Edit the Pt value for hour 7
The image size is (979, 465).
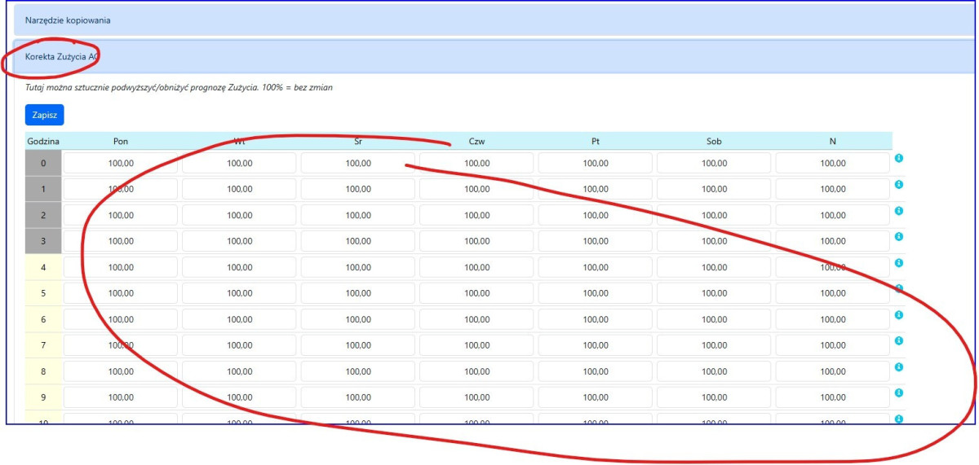click(595, 345)
